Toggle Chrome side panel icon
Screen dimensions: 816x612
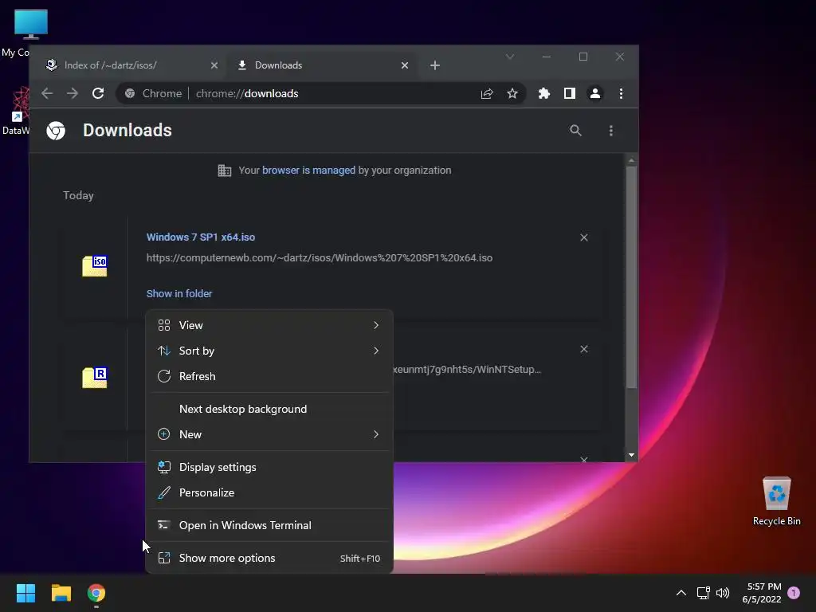tap(569, 94)
